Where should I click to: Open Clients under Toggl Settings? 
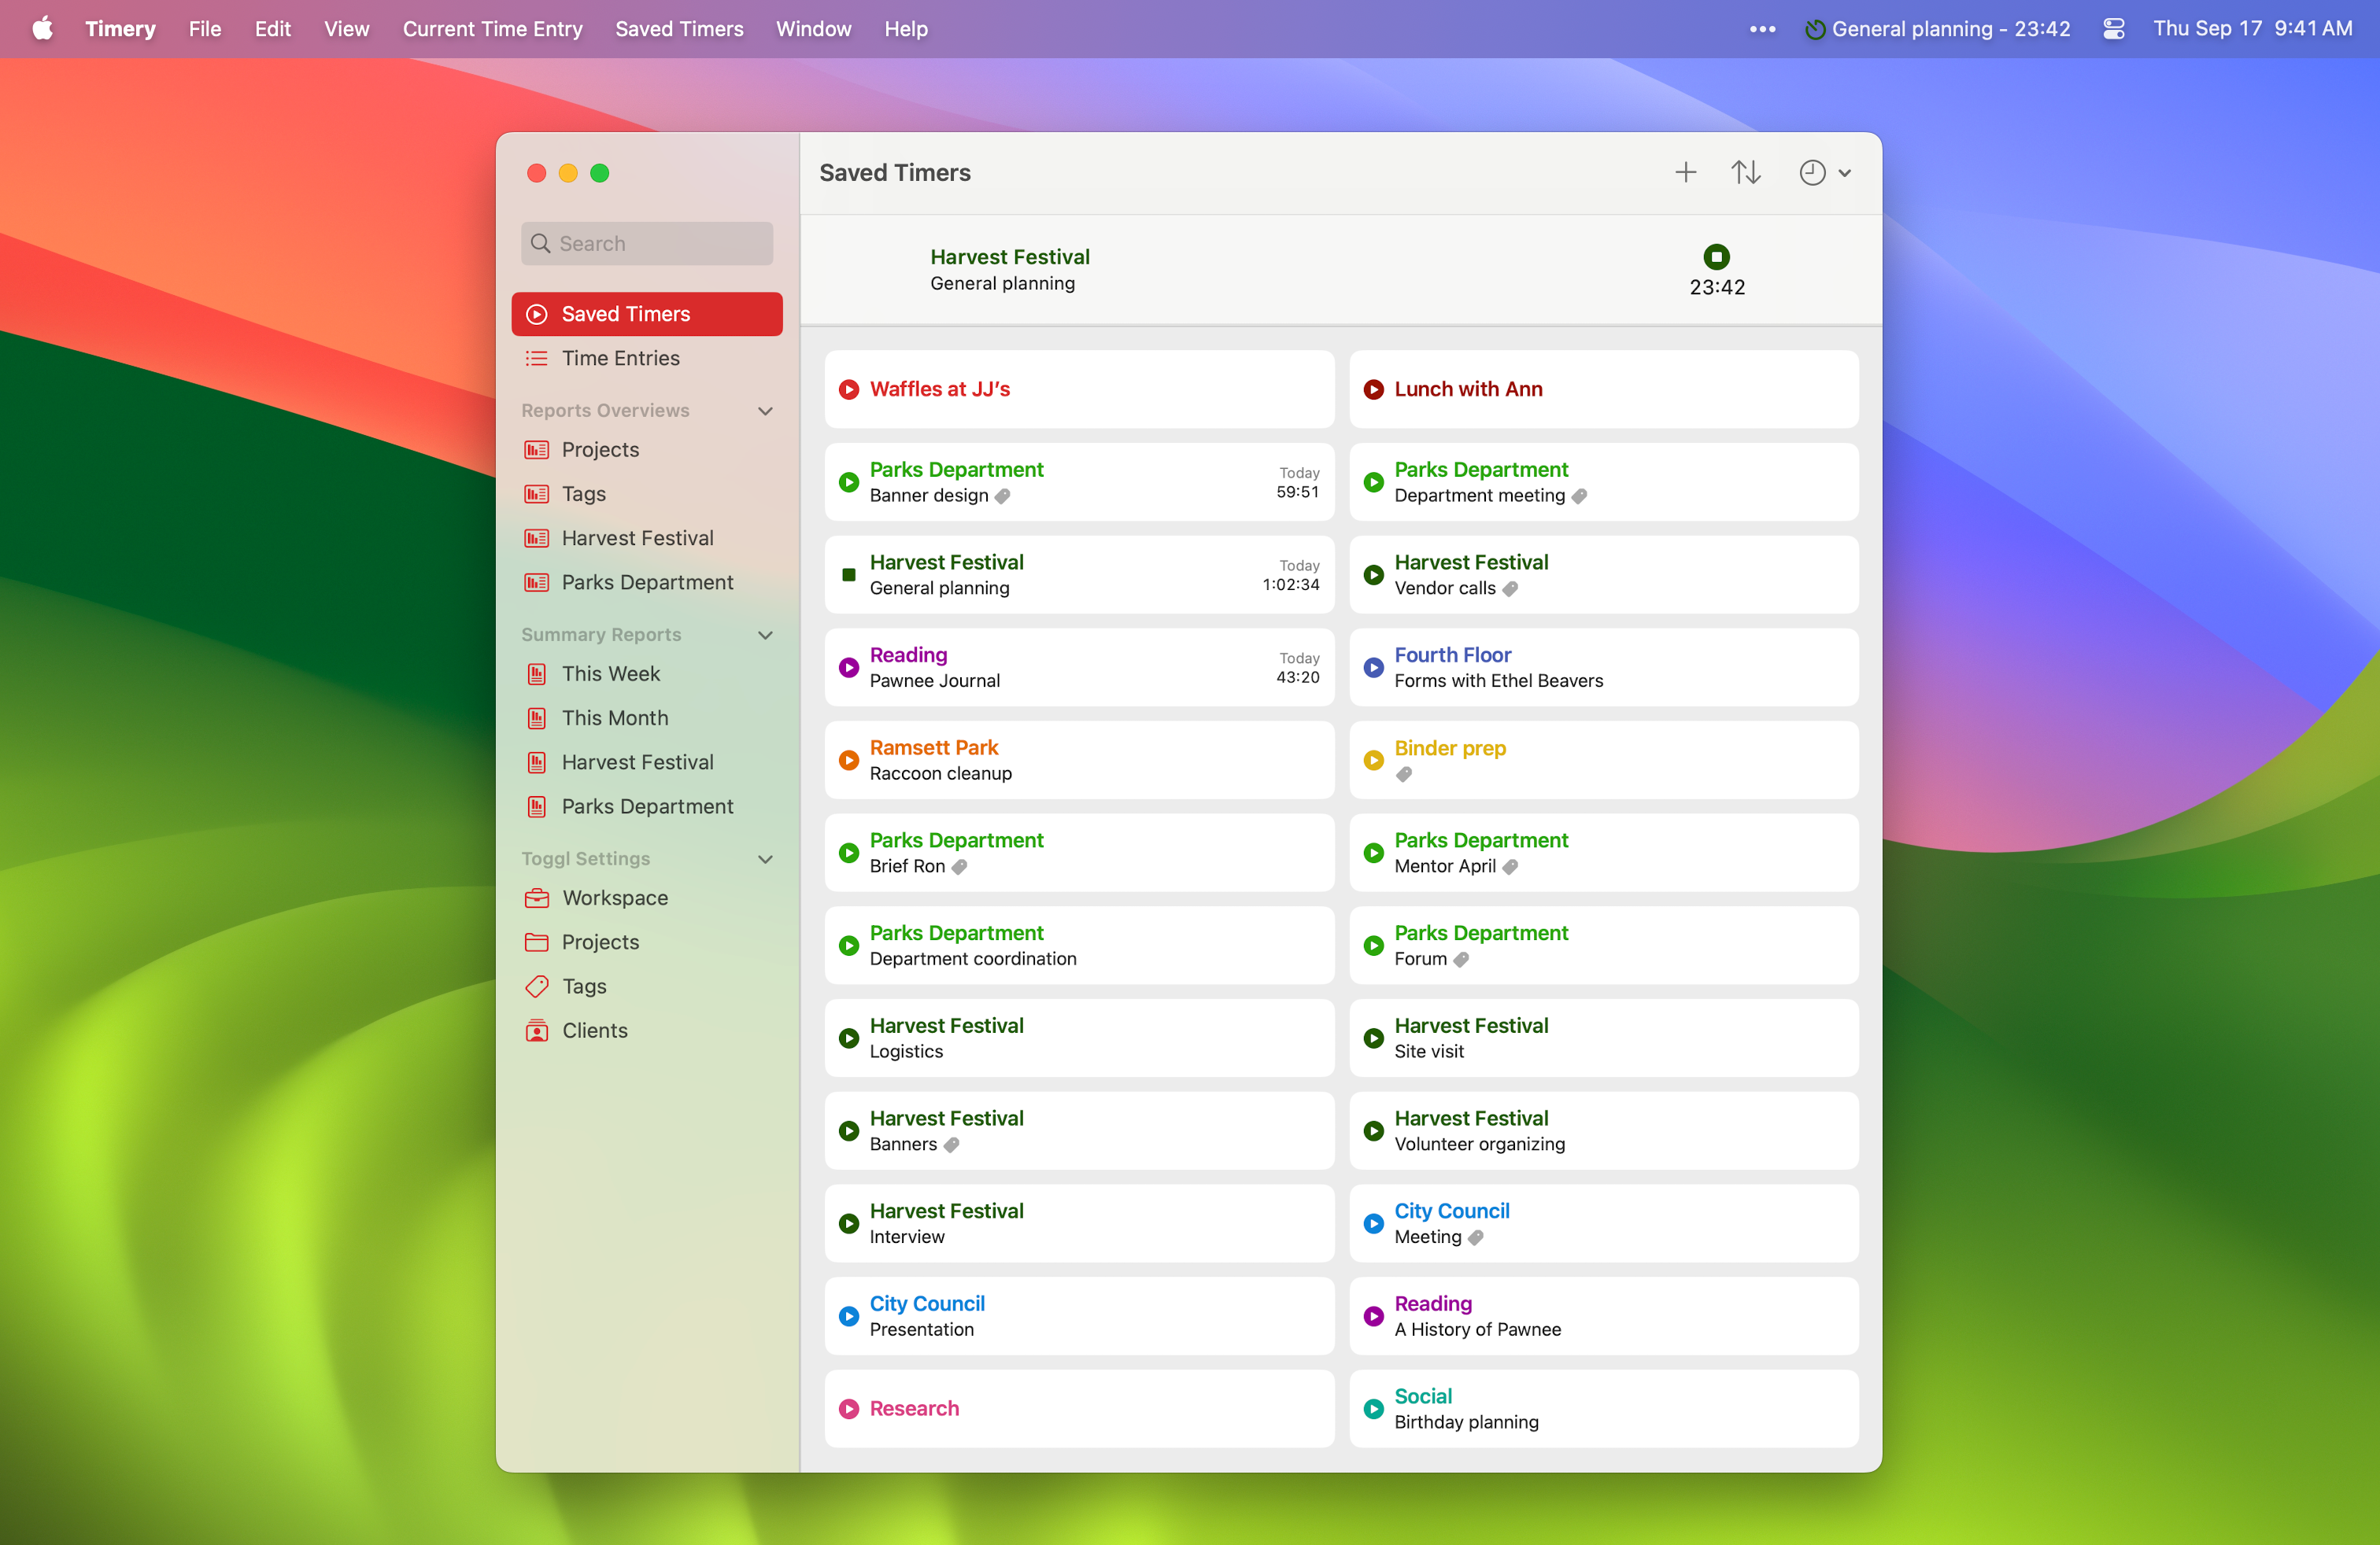[647, 1031]
